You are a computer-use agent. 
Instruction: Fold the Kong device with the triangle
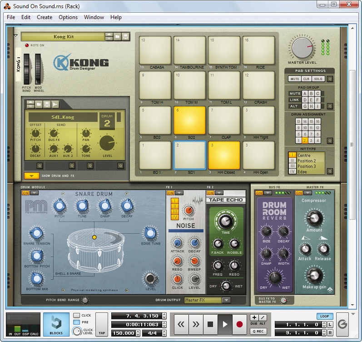(x=16, y=36)
